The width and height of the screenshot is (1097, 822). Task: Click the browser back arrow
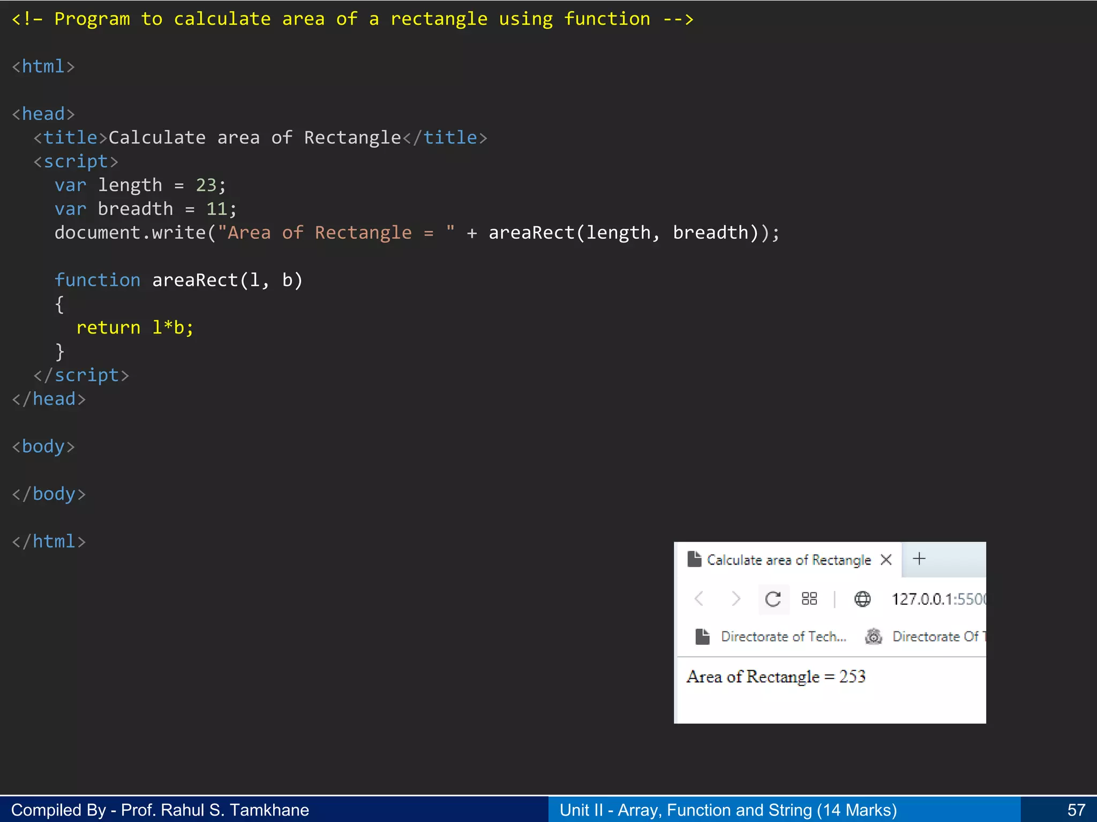tap(698, 598)
